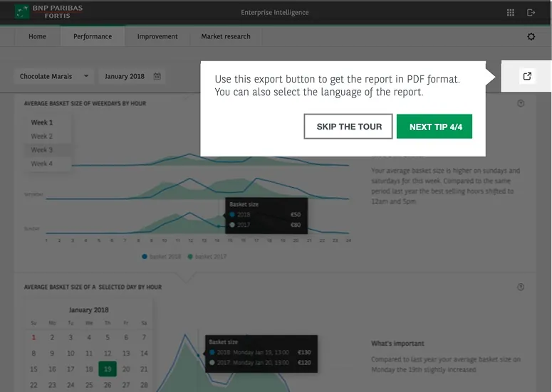
Task: Pick day 26 in the calendar
Action: 108,385
